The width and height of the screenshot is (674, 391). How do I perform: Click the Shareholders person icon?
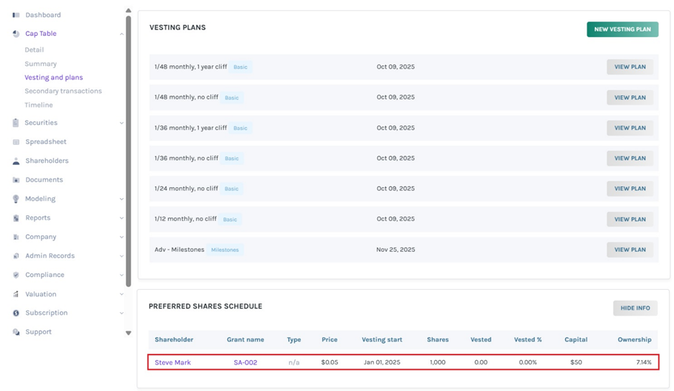(x=16, y=161)
